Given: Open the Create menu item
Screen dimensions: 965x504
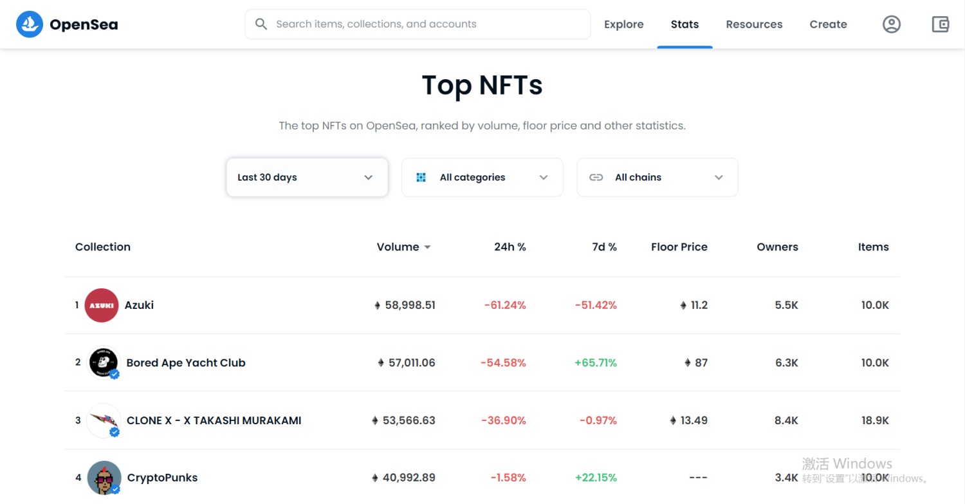Looking at the screenshot, I should point(828,24).
